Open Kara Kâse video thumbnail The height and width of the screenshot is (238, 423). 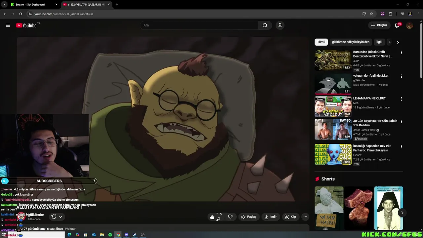pyautogui.click(x=333, y=60)
